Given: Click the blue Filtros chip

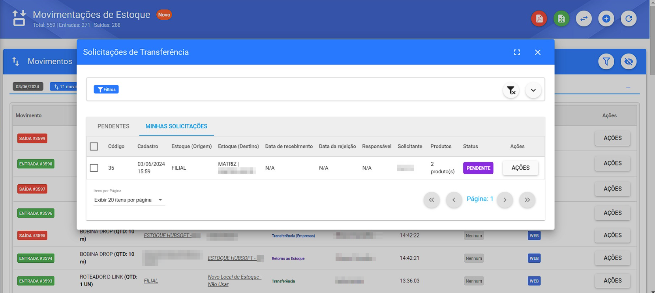Looking at the screenshot, I should [106, 89].
